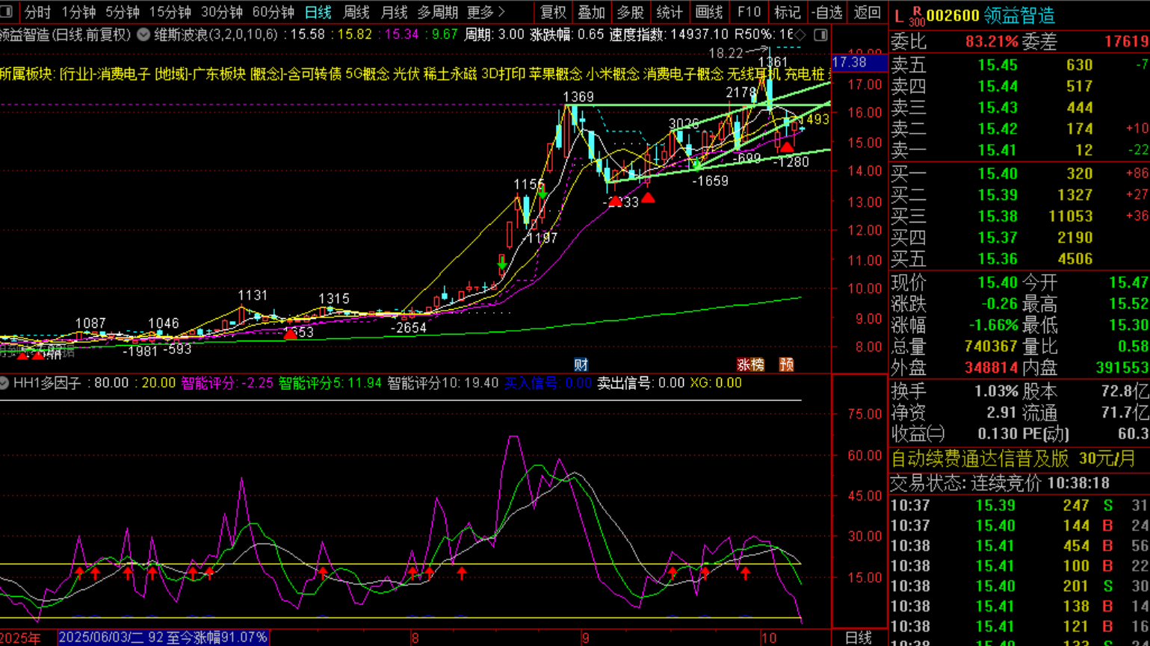The image size is (1150, 646).
Task: Click the stock name 领益智造
Action: click(x=1019, y=16)
